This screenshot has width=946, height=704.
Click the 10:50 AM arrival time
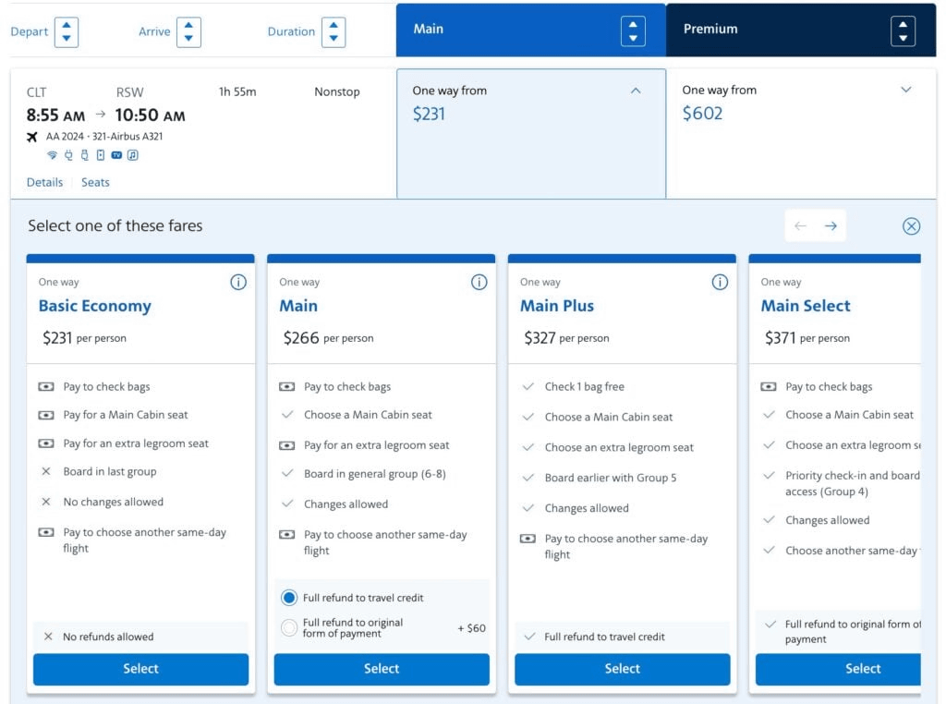click(x=151, y=115)
